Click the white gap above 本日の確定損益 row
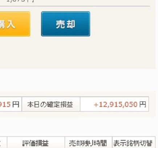 (x=77, y=80)
